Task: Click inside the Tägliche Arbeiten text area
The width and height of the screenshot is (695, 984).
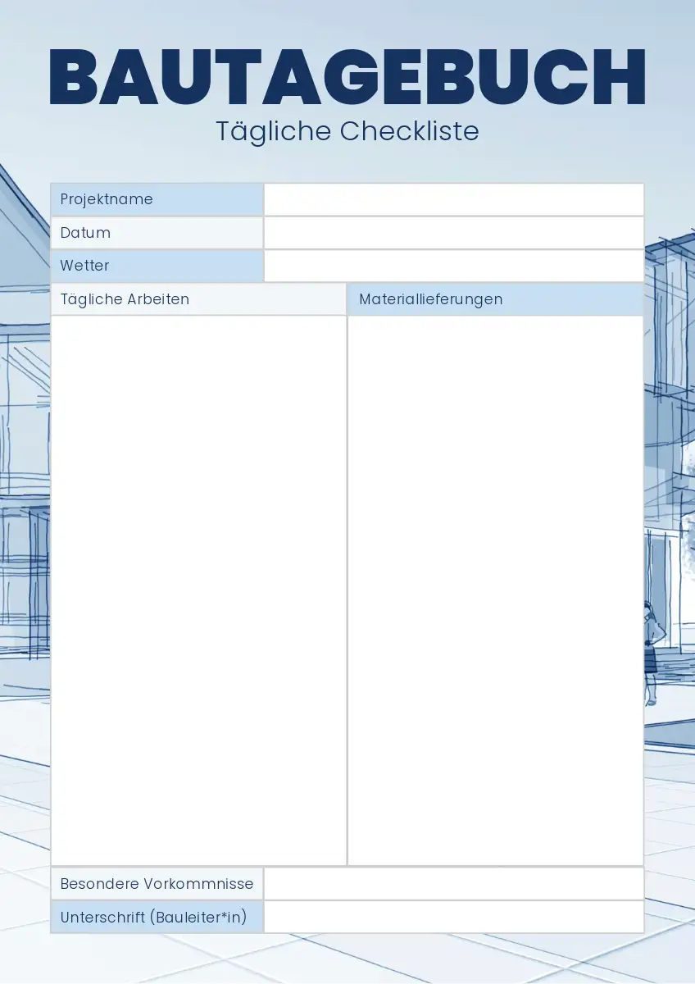Action: [198, 589]
